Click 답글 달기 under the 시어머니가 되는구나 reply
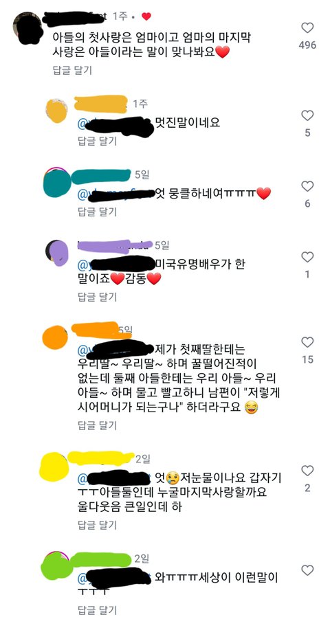Image resolution: width=330 pixels, height=628 pixels. tap(97, 425)
